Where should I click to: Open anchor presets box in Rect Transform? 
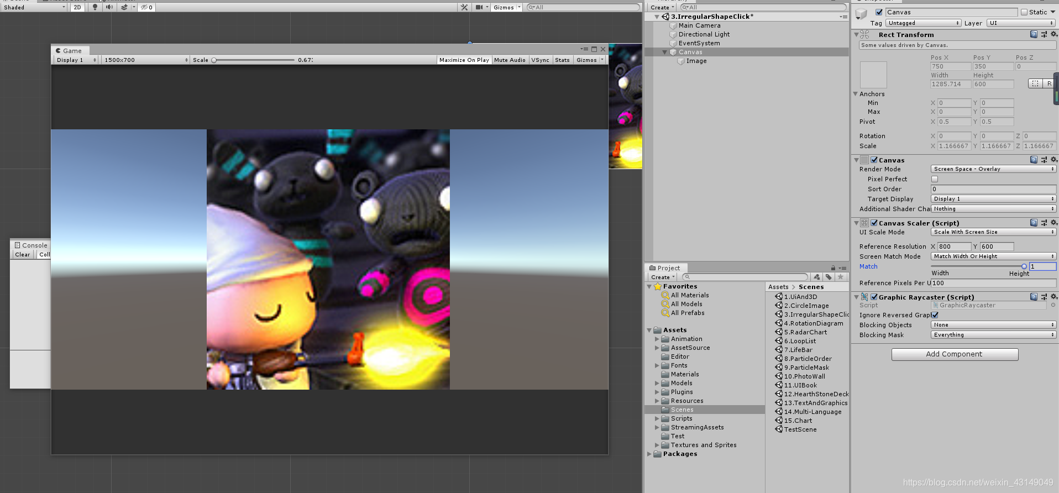(x=873, y=75)
